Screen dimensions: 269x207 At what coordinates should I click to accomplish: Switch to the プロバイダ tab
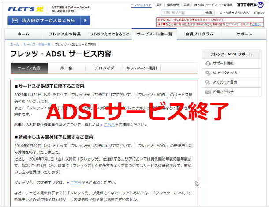click(104, 68)
